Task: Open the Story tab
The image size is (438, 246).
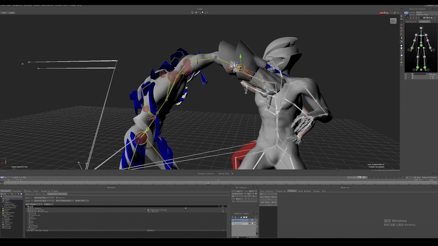Action: tap(36, 191)
